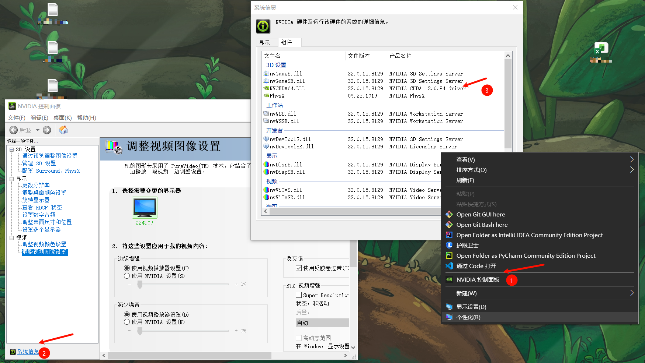This screenshot has width=645, height=363.
Task: Click the PyCharm icon in context menu
Action: point(449,255)
